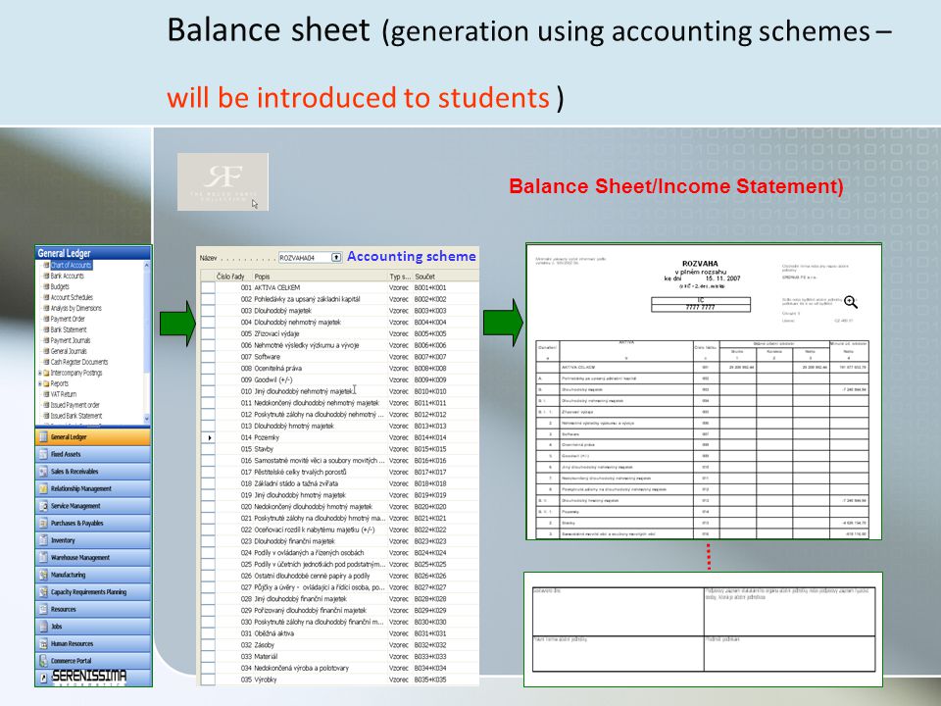Click the row selector box for 001 AKTIVA CELKEM
Screen dimensions: 941x706
[208, 287]
